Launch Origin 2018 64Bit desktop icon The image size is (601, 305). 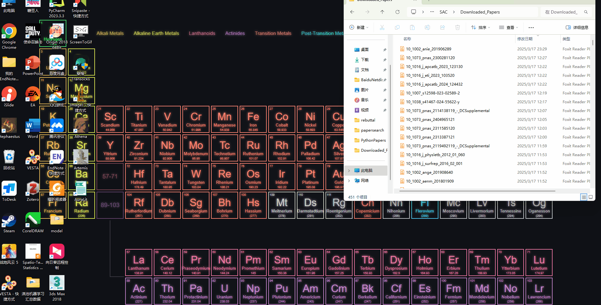(x=57, y=36)
